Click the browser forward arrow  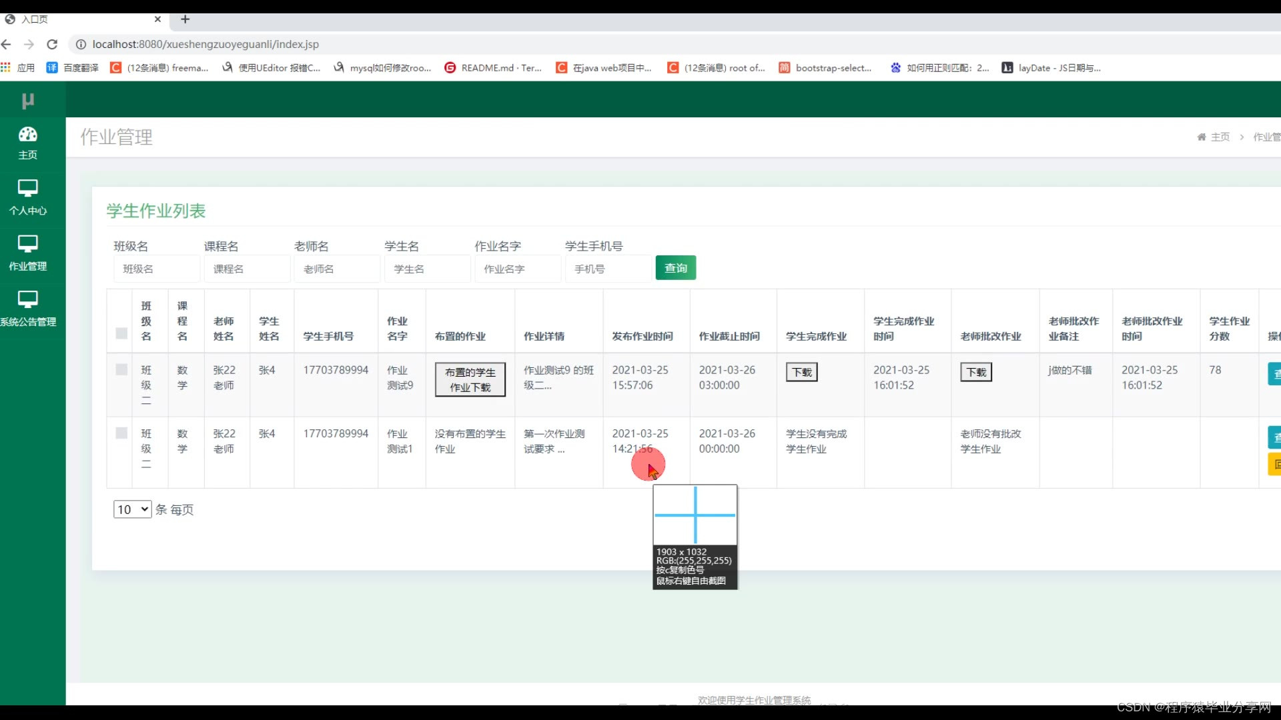[x=29, y=44]
